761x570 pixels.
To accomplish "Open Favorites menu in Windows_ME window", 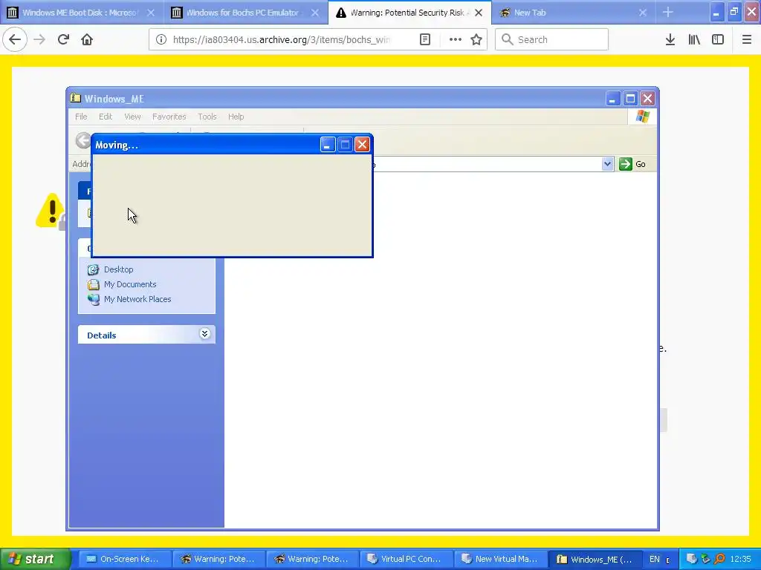I will click(x=169, y=117).
